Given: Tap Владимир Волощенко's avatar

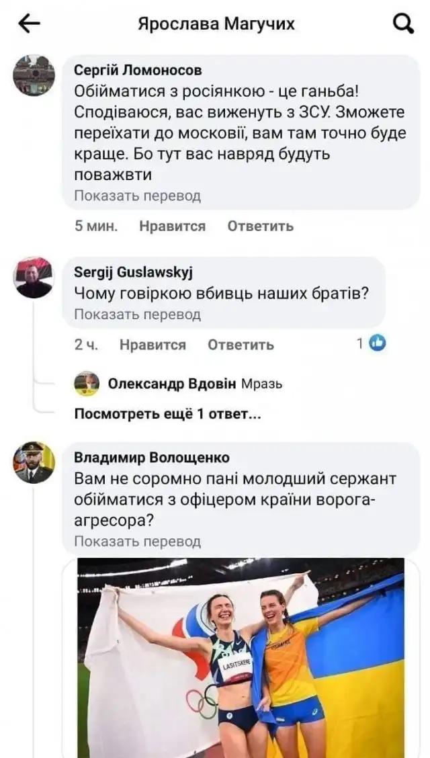Looking at the screenshot, I should 33,464.
